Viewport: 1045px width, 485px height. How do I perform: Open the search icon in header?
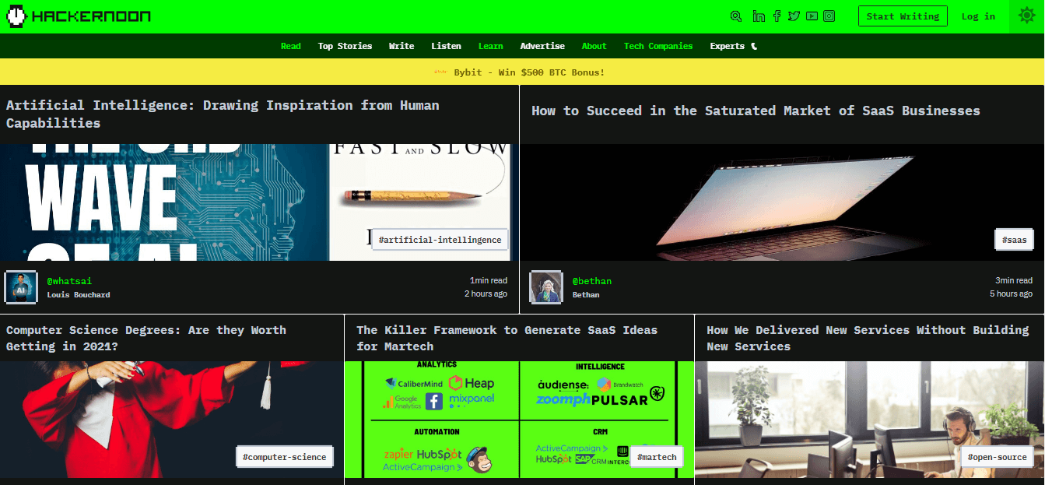coord(736,16)
